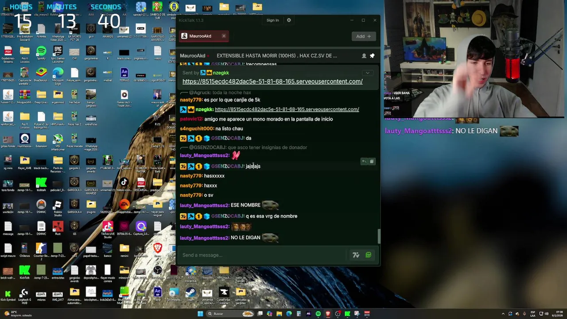Click Add to add a new chatroom
This screenshot has height=319, width=567.
[x=363, y=36]
